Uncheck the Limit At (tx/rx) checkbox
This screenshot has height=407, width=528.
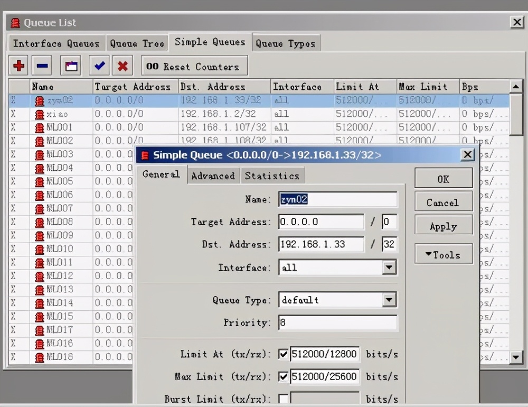click(284, 354)
